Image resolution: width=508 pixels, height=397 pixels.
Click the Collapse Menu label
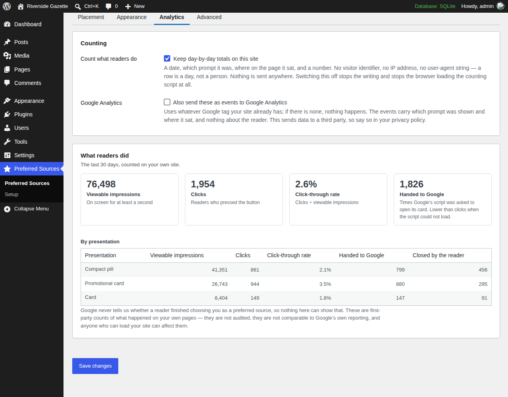31,209
